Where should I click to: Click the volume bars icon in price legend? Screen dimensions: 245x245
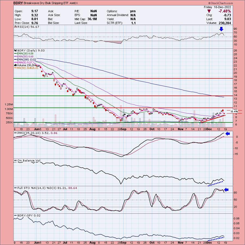pos(15,65)
